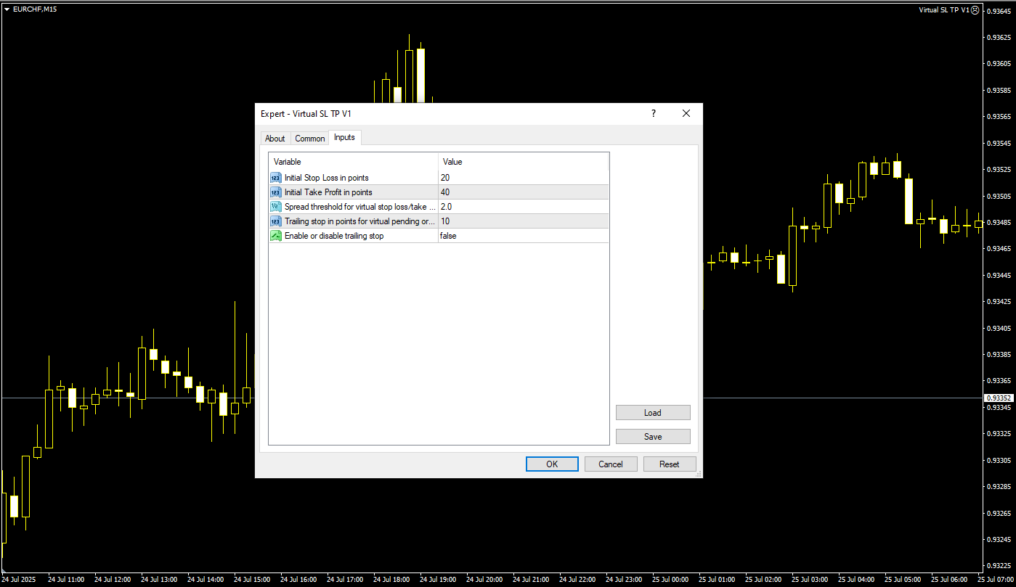Click the question mark help icon
The image size is (1016, 587).
[x=653, y=113]
